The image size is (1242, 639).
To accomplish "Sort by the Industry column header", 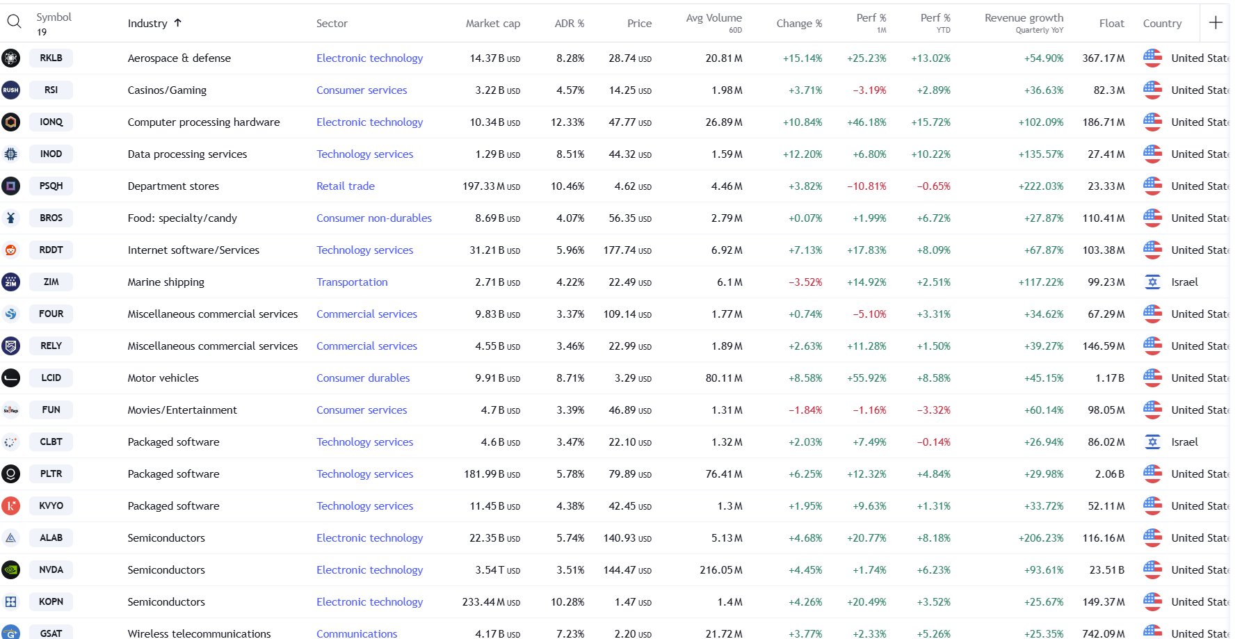I will point(147,24).
